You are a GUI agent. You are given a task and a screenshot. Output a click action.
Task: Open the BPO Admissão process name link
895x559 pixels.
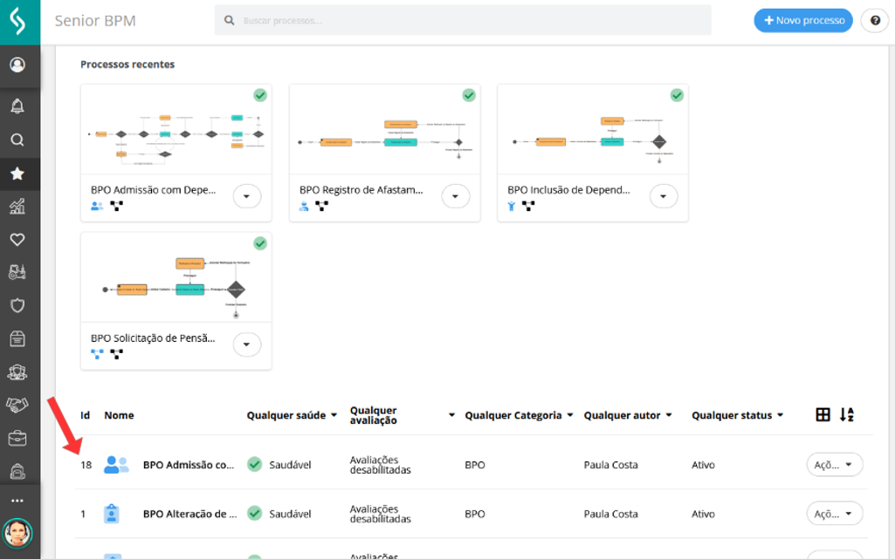point(188,465)
